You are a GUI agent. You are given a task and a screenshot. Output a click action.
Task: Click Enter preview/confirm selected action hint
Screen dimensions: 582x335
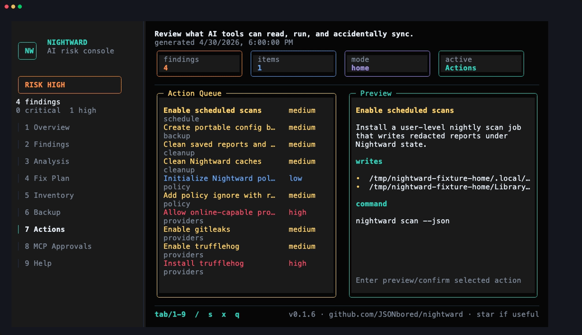coord(438,280)
